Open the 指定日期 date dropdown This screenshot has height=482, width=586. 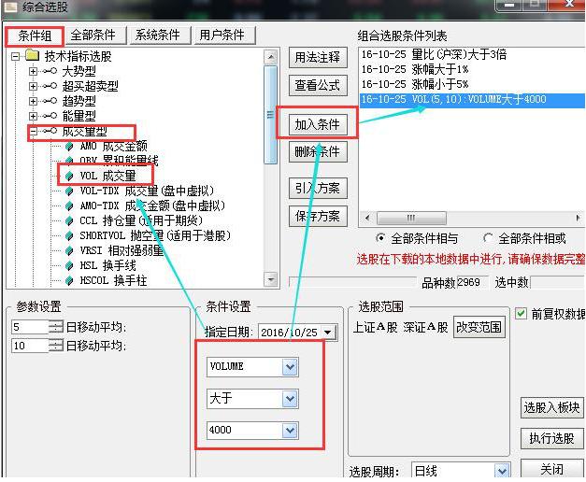(328, 333)
